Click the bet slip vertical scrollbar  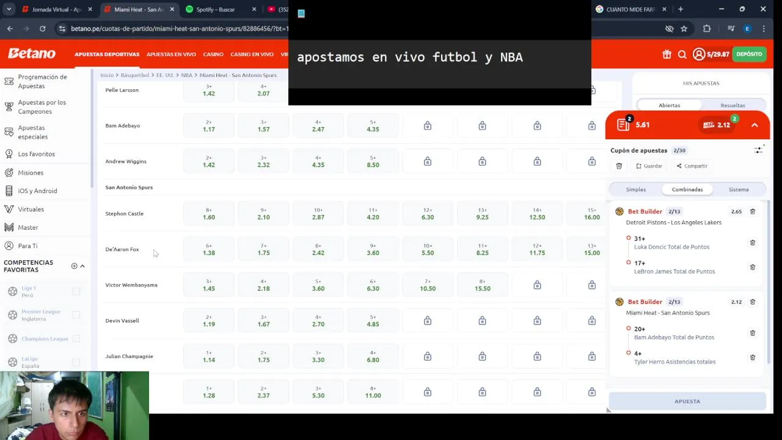768,281
